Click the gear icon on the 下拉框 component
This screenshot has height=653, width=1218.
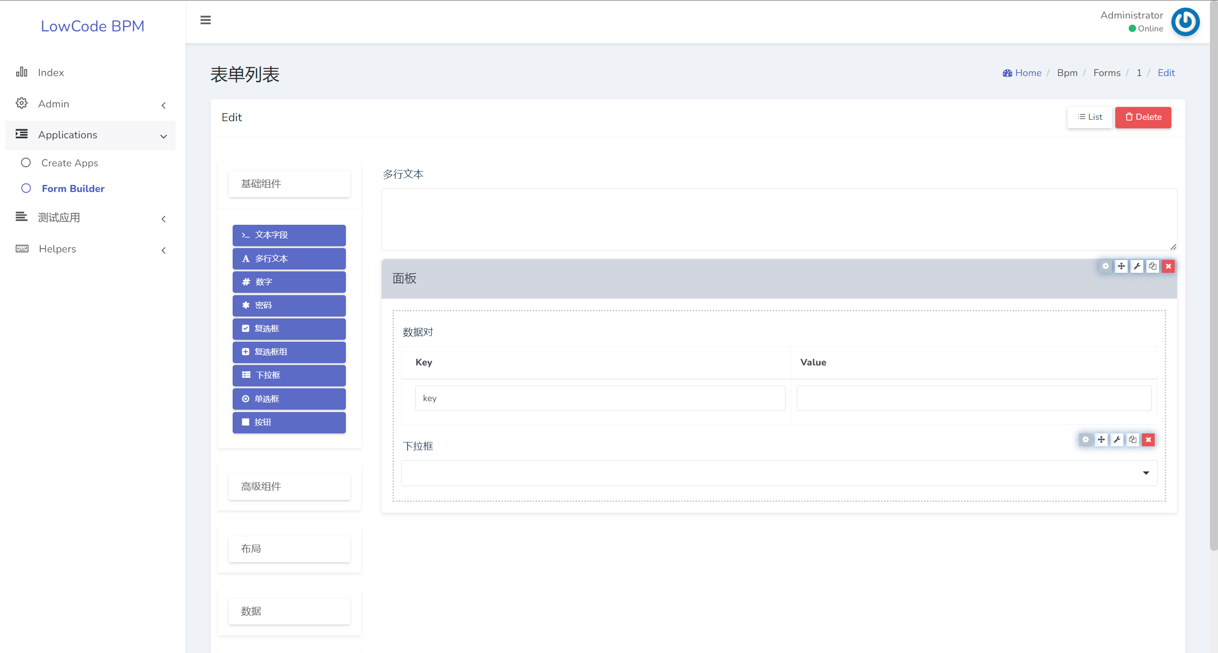1085,440
